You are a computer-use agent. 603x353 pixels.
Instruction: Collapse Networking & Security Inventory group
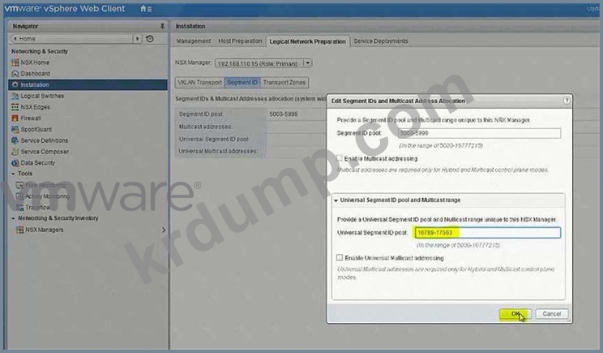point(13,218)
